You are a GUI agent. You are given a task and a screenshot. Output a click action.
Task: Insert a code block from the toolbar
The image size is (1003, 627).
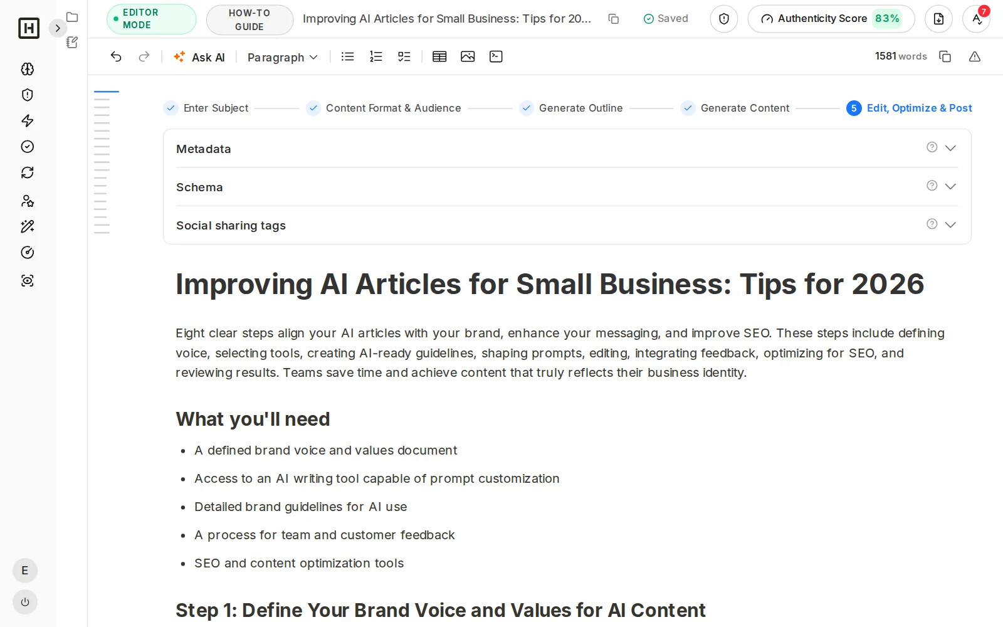click(x=496, y=56)
